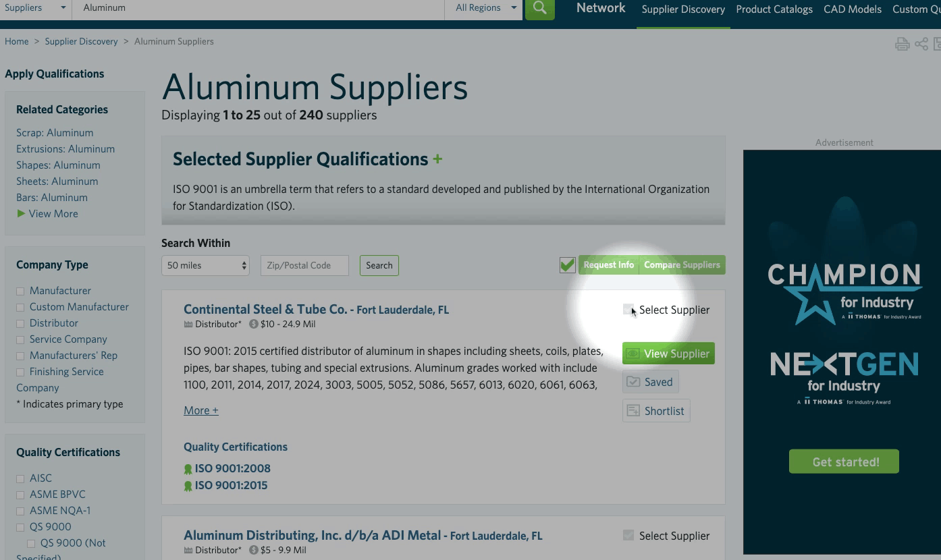Open the Extrusions: Aluminum category link
The image size is (941, 560).
click(65, 149)
